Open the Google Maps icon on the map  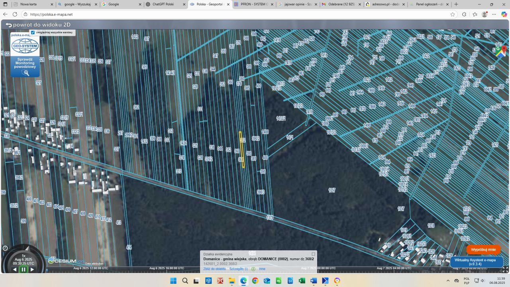point(501,52)
